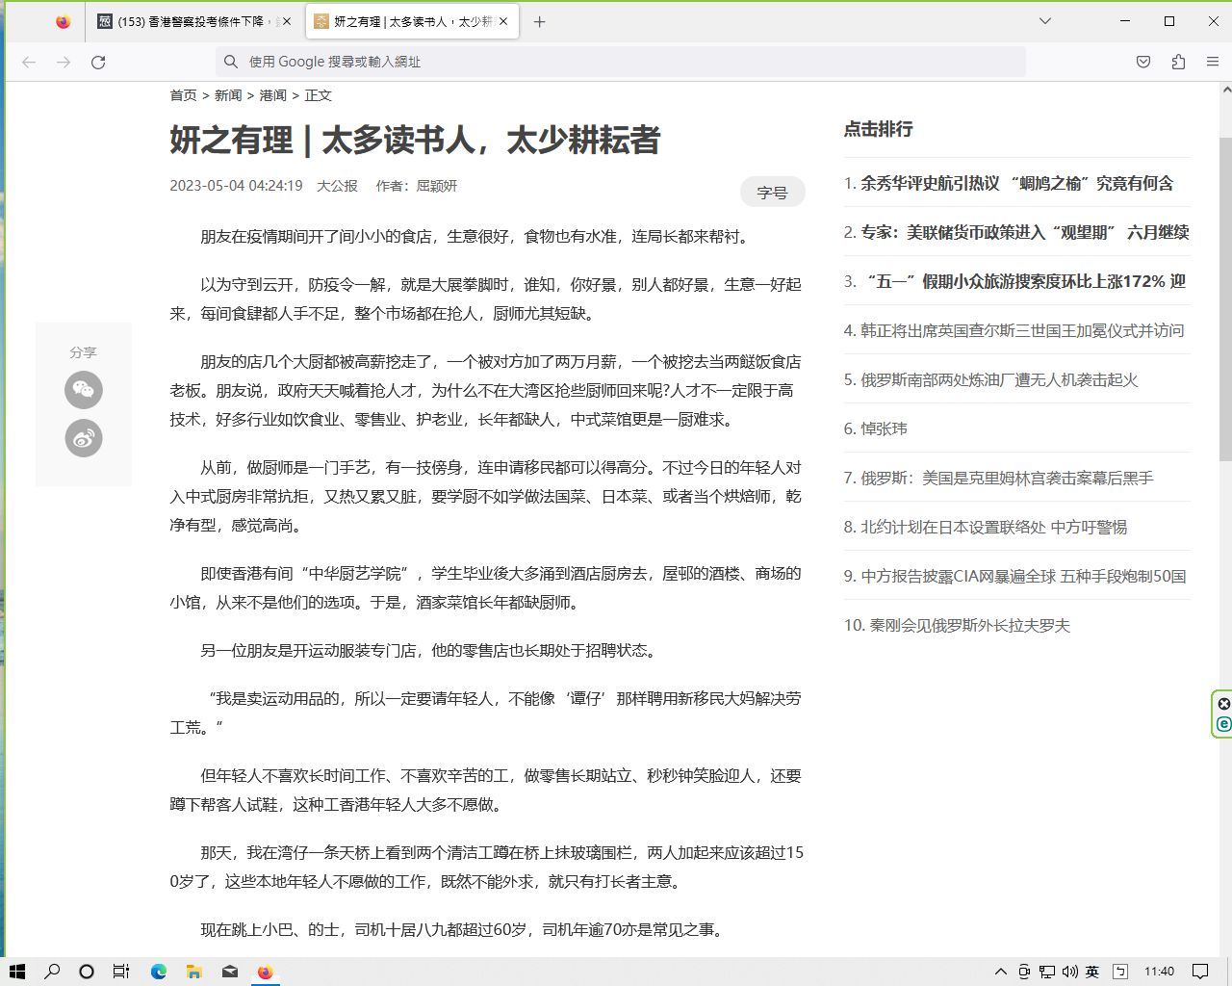Go back to previous page
This screenshot has height=986, width=1232.
click(x=29, y=62)
